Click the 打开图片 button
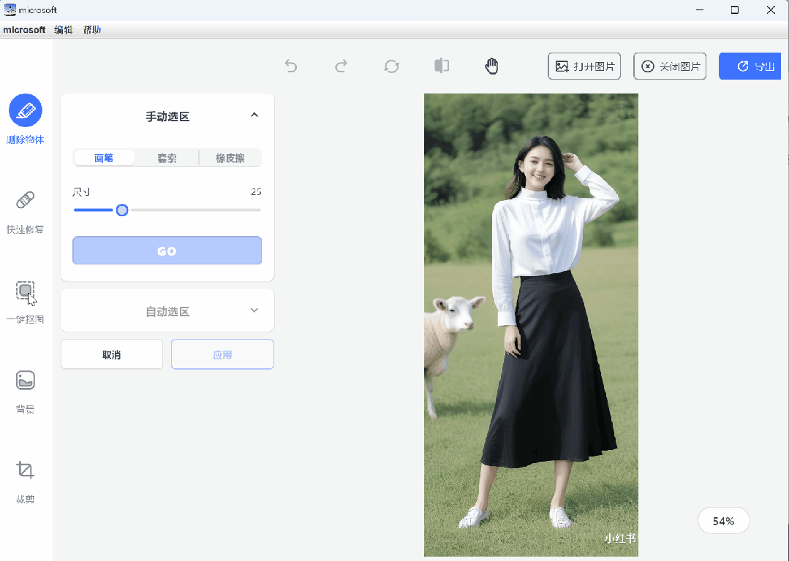789x561 pixels. coord(584,66)
